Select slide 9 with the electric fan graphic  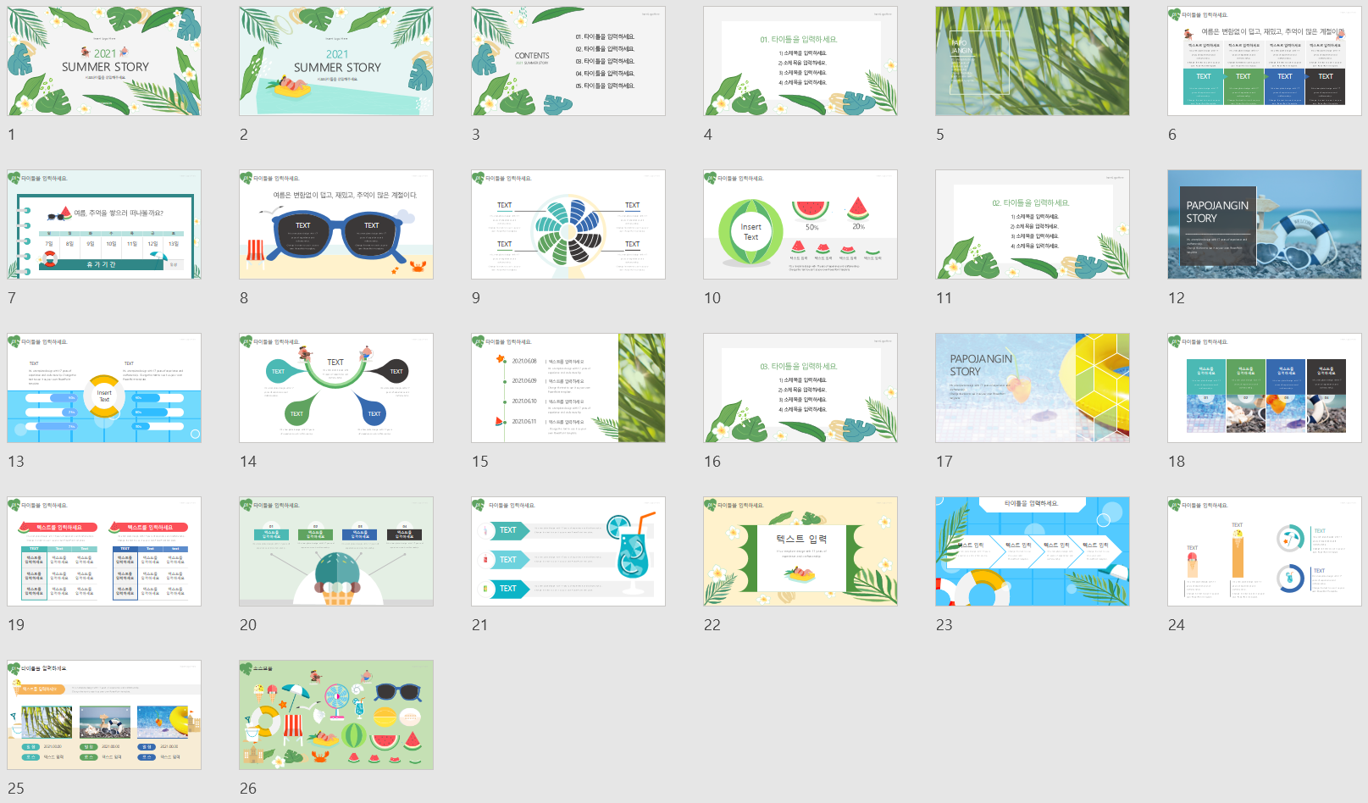[x=568, y=224]
